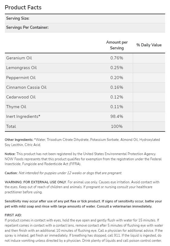Click Inert Ingredients* label
The height and width of the screenshot is (246, 170).
(23, 117)
